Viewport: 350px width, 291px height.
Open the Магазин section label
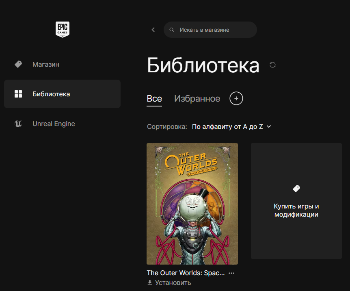tap(46, 64)
